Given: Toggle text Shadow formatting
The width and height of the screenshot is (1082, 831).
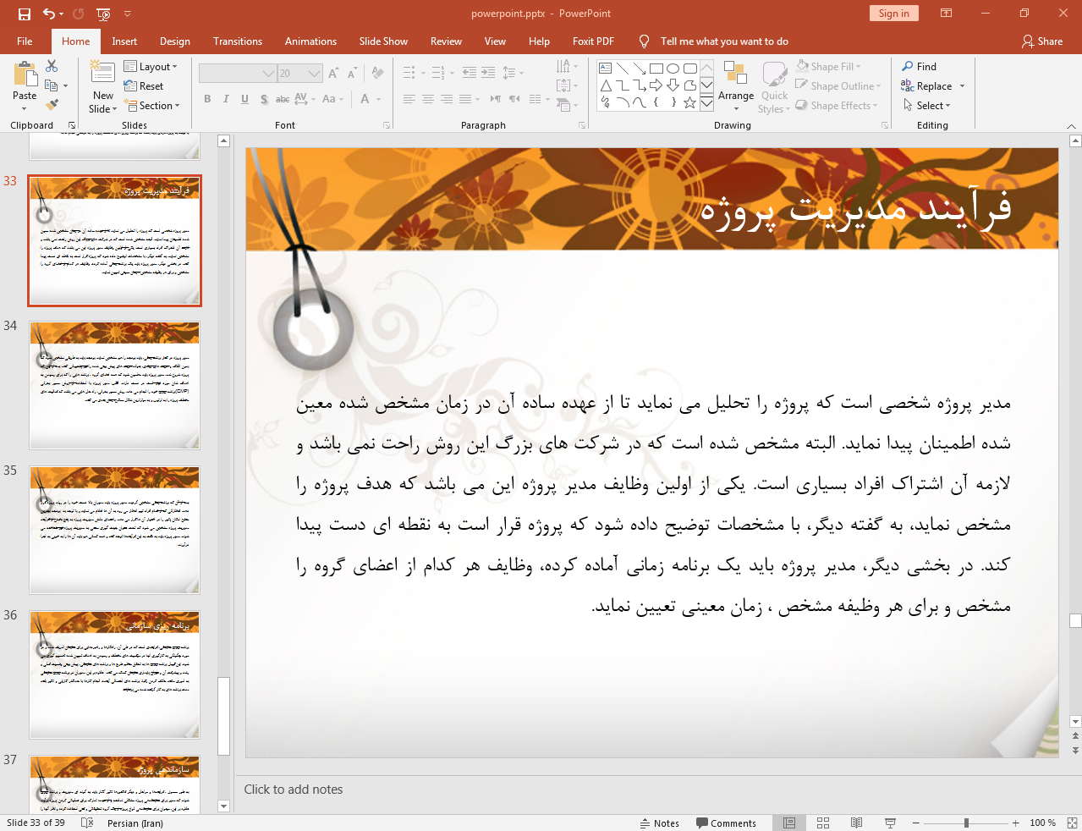Looking at the screenshot, I should [264, 99].
